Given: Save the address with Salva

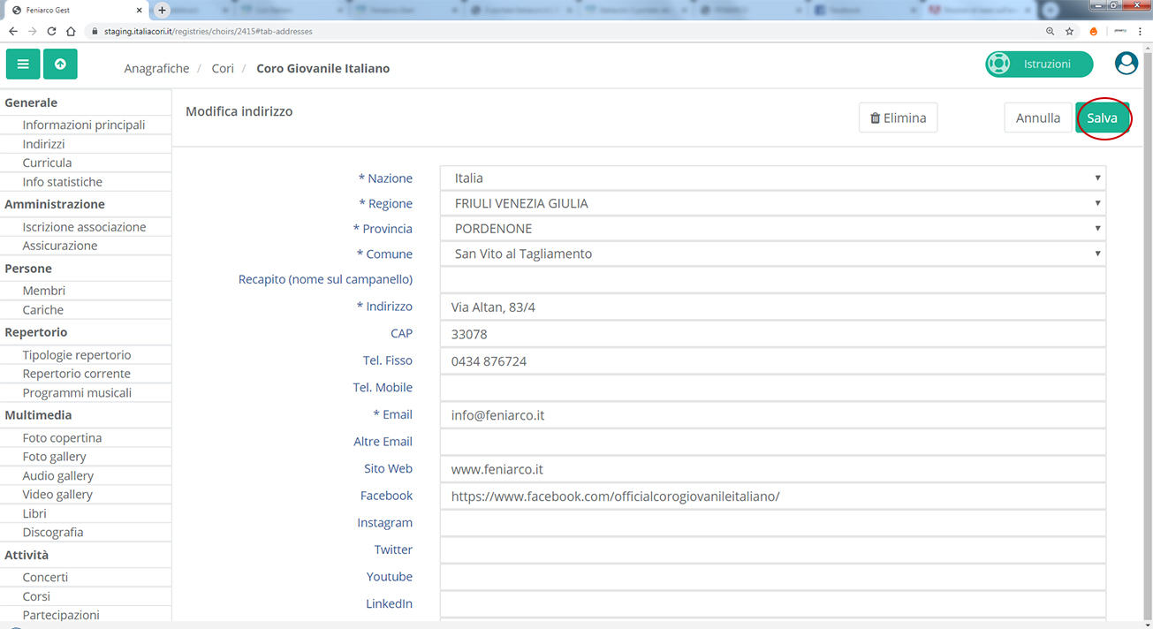Looking at the screenshot, I should [x=1102, y=117].
